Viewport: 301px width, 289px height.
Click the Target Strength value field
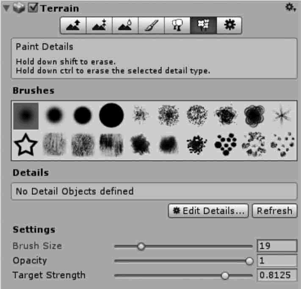pyautogui.click(x=277, y=275)
